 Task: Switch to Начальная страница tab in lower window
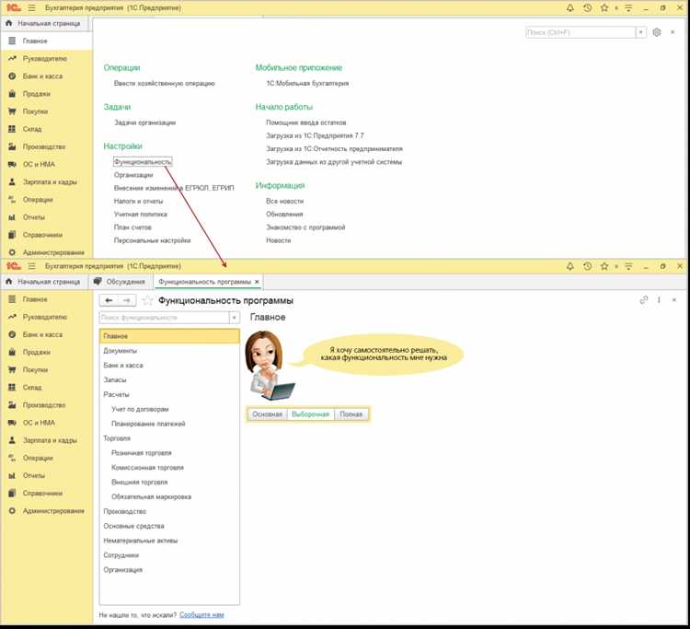point(43,282)
